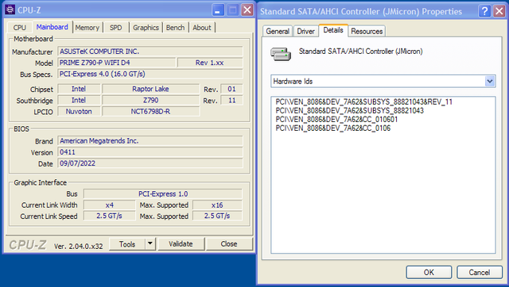Click the CPU-Z version 2.04.0.x32 text
The image size is (509, 287).
(x=78, y=247)
